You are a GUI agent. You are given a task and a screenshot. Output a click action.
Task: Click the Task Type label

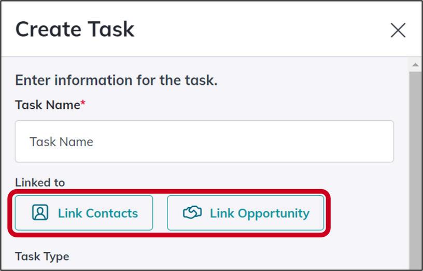point(42,256)
